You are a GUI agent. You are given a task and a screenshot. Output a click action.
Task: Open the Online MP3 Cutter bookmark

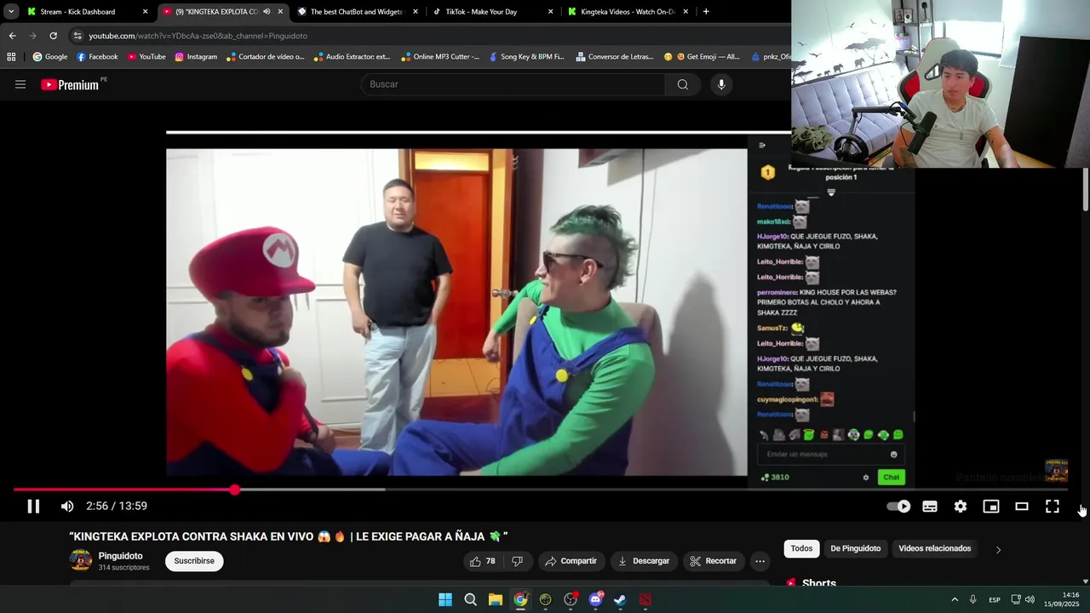point(439,57)
